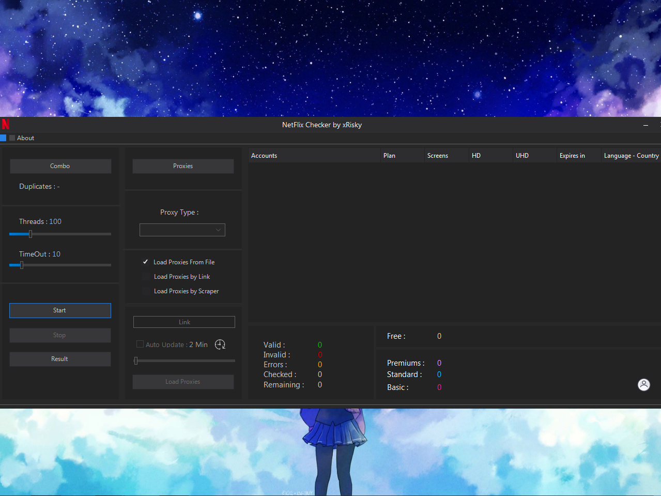
Task: Click the 'Proxy Type :' label
Action: click(x=179, y=212)
